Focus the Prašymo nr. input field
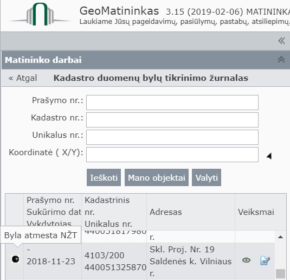This screenshot has height=280, width=290. tap(172, 103)
